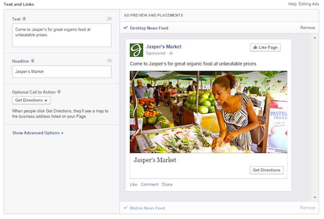This screenshot has height=219, width=324.
Task: Toggle the Mobile News Feed checkmark
Action: (x=126, y=208)
